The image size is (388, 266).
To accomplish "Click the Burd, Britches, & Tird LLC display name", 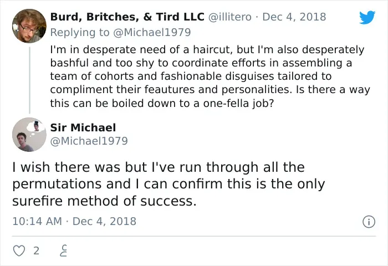I will 127,17.
